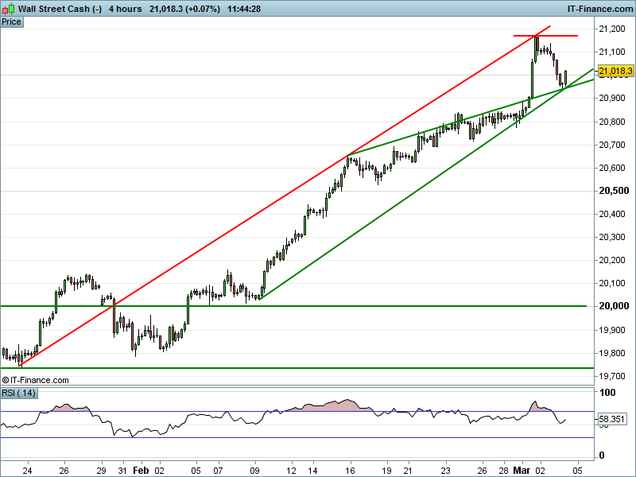Click the 07 date label on the time axis

[218, 471]
